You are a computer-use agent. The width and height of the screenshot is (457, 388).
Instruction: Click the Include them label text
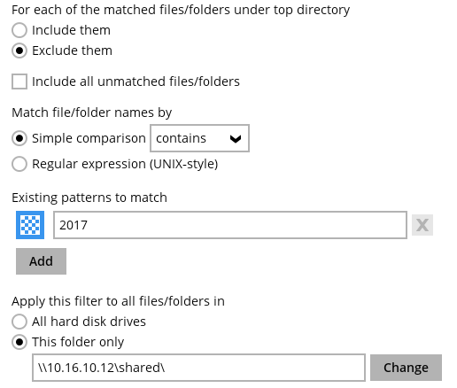point(71,30)
